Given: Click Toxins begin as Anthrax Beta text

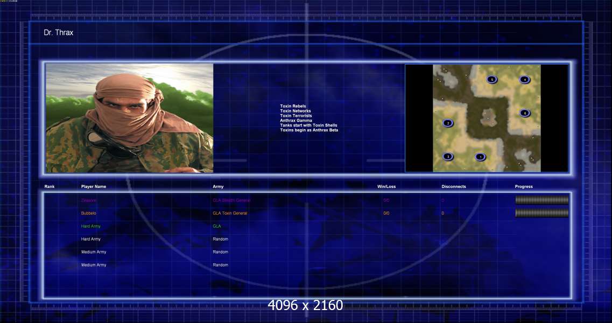Looking at the screenshot, I should coord(309,130).
